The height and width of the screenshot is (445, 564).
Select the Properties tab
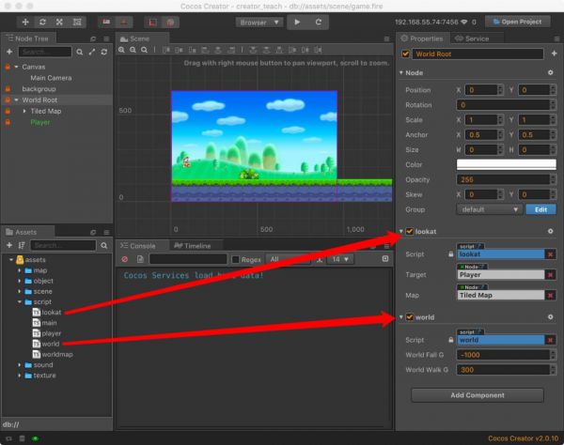(x=422, y=38)
